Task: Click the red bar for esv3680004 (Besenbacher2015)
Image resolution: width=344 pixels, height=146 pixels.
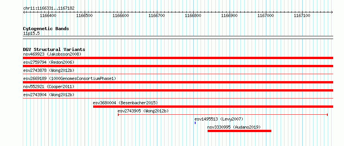Action: point(213,107)
